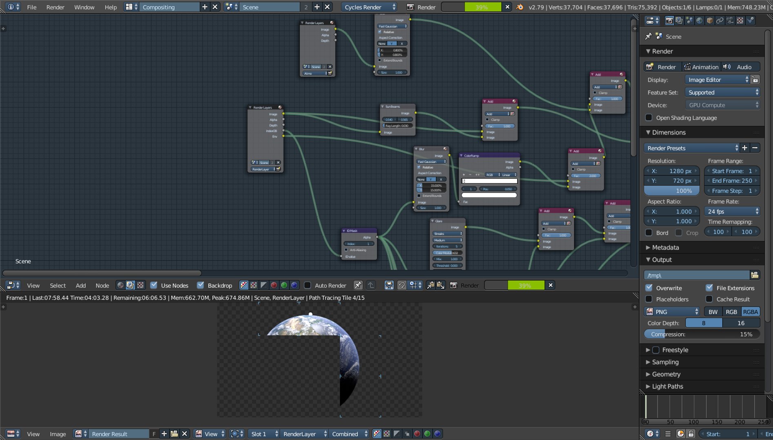
Task: Open the Object properties tab (cube icon)
Action: click(710, 20)
